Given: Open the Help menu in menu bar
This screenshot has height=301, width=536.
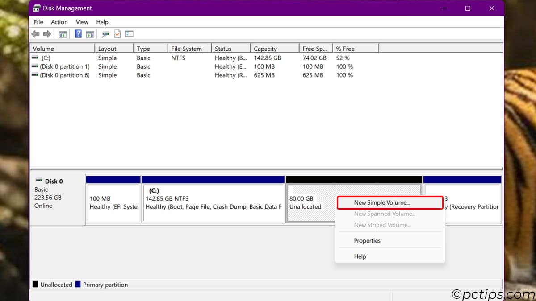Looking at the screenshot, I should click(x=102, y=22).
